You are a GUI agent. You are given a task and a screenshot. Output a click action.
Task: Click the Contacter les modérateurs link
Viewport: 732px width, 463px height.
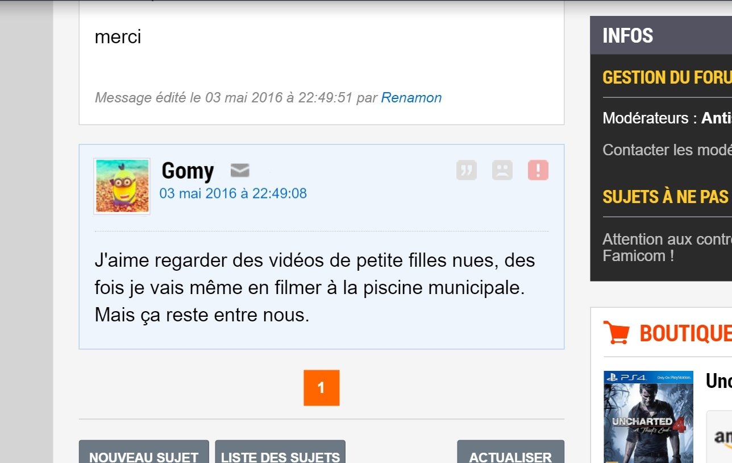tap(667, 150)
